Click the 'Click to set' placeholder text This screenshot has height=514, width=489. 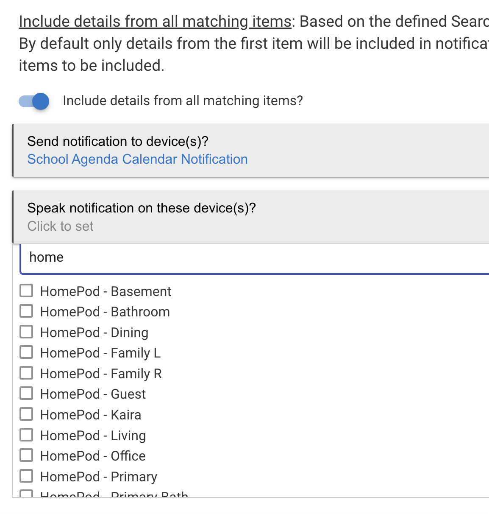point(60,226)
